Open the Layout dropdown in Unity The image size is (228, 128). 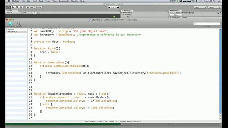(214, 7)
